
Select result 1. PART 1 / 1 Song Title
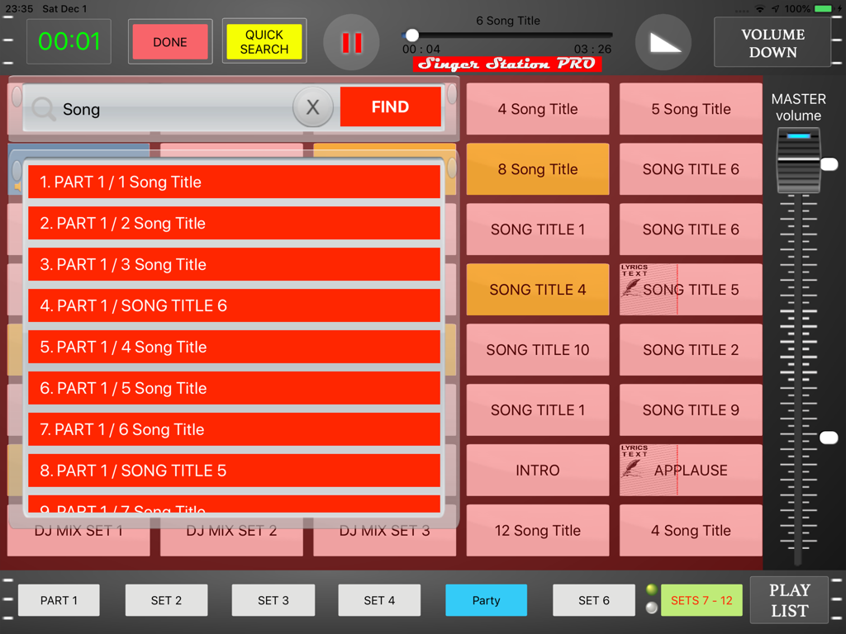tap(234, 182)
